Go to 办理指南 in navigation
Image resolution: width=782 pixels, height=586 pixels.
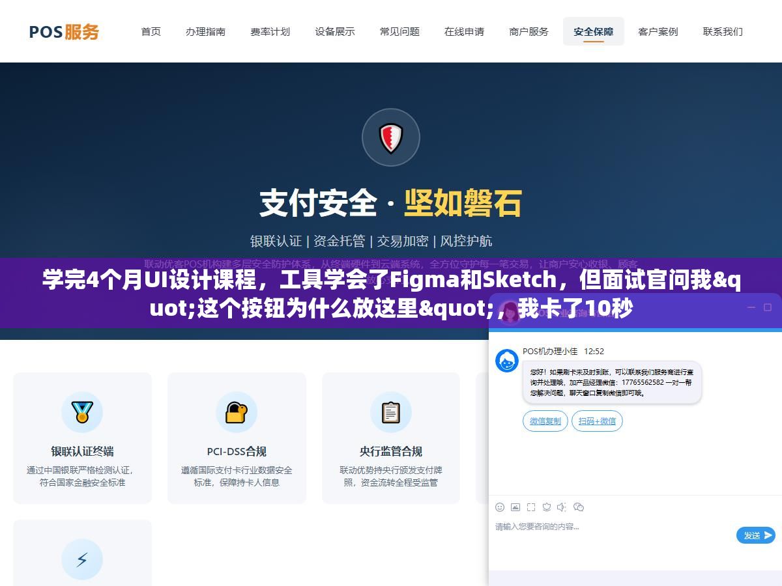click(205, 31)
